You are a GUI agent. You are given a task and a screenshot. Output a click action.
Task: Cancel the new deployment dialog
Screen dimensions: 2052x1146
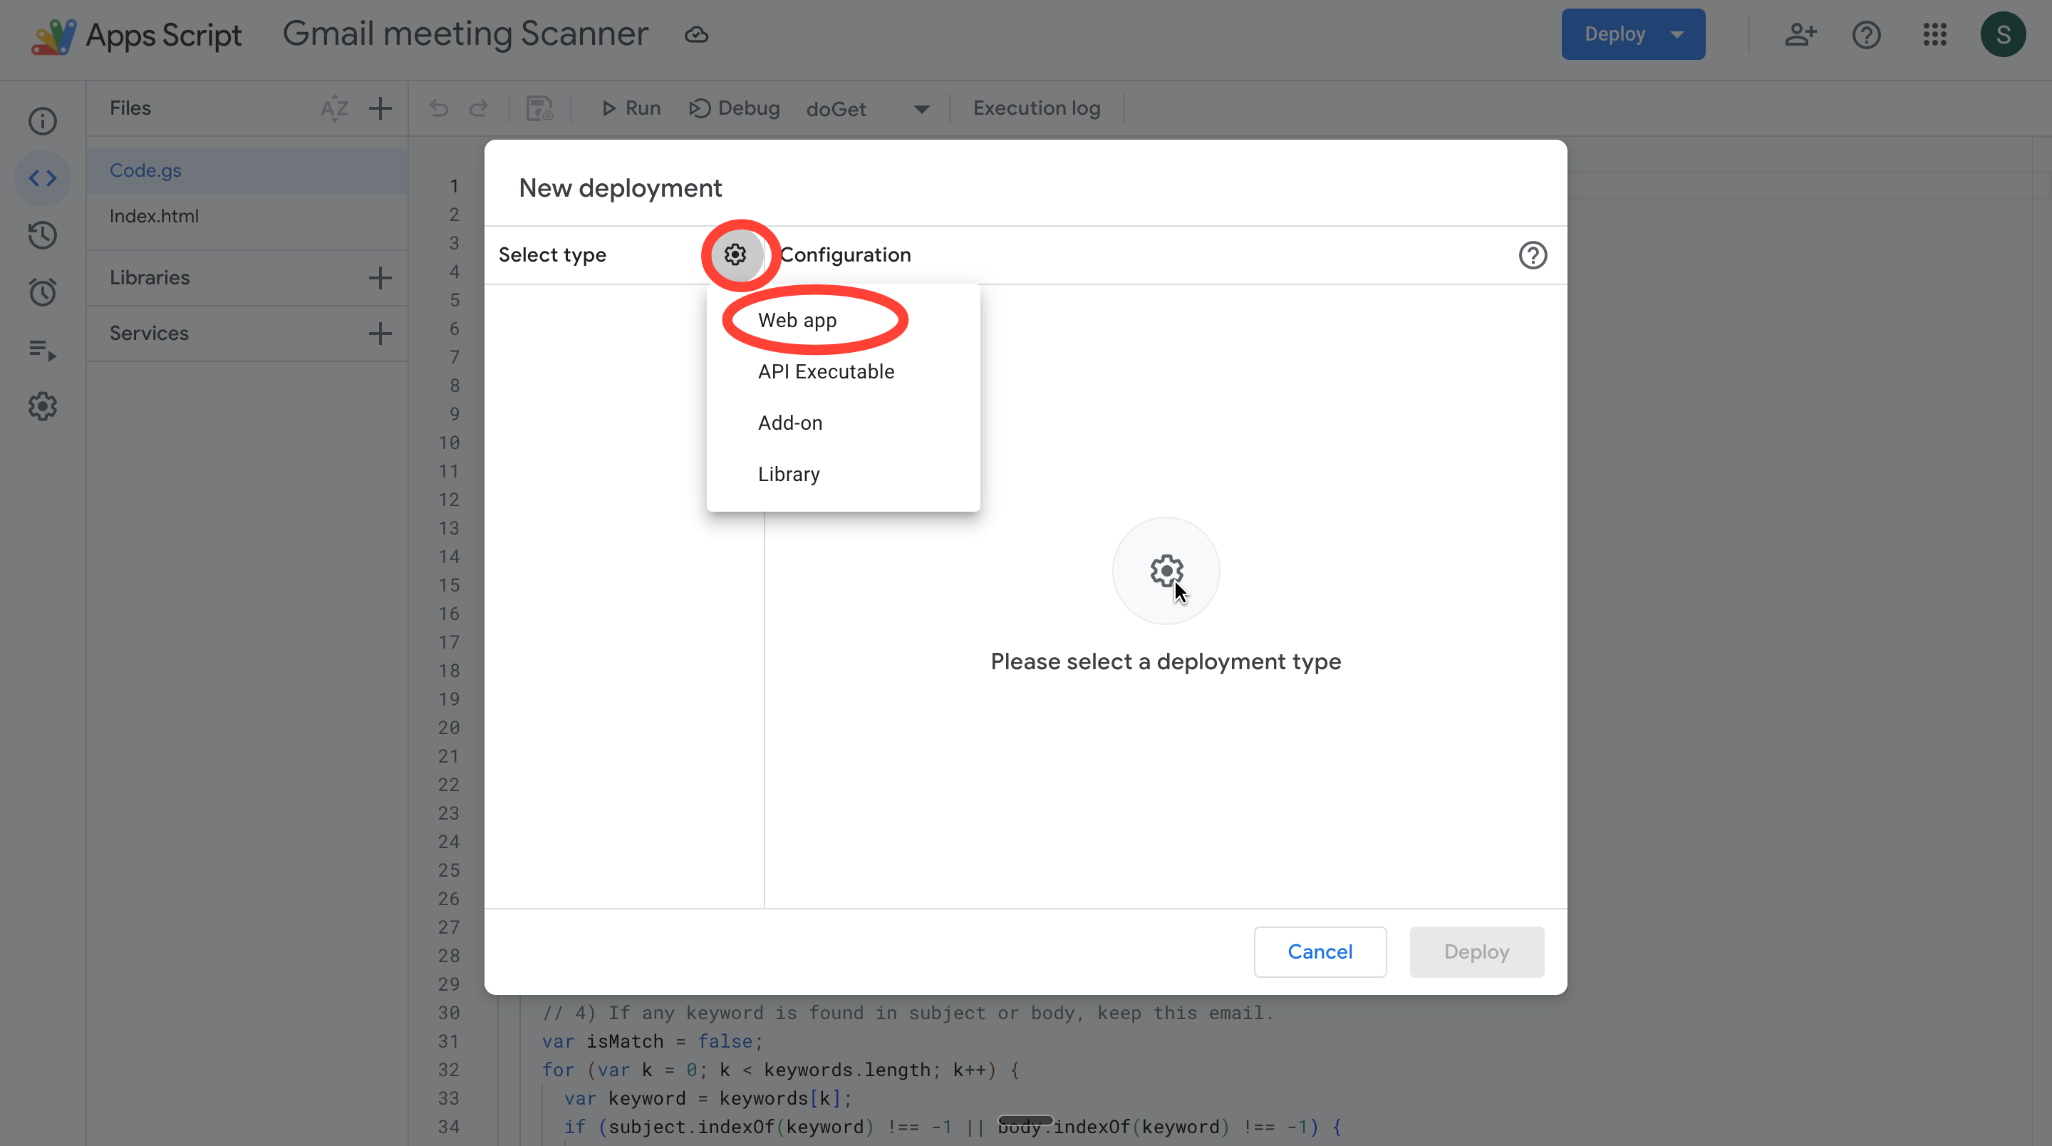pos(1319,951)
